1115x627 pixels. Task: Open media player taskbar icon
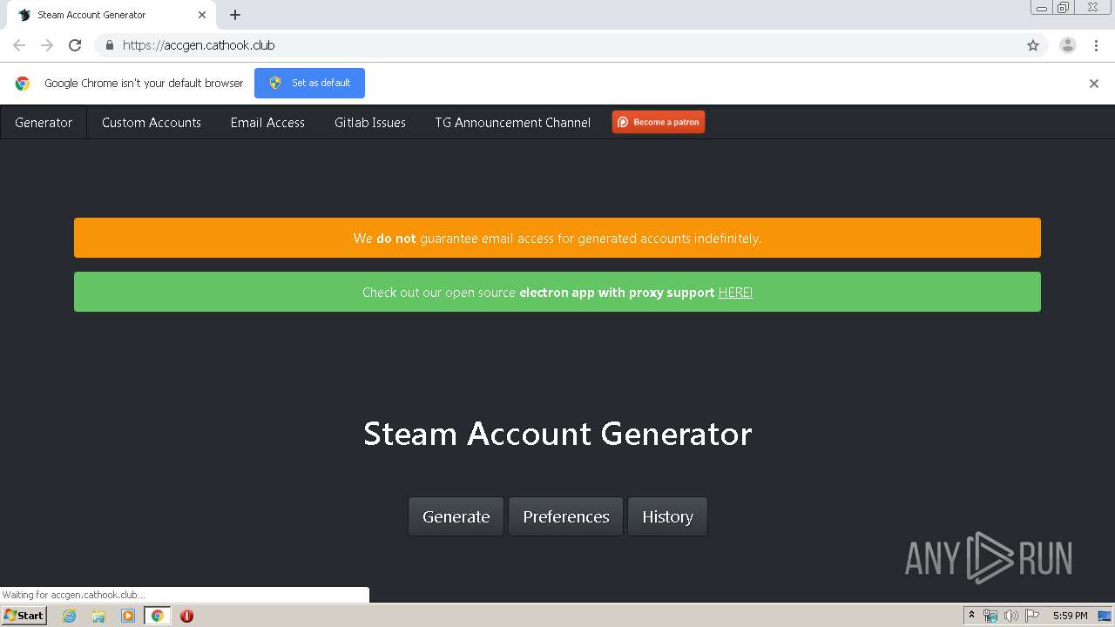click(x=128, y=616)
